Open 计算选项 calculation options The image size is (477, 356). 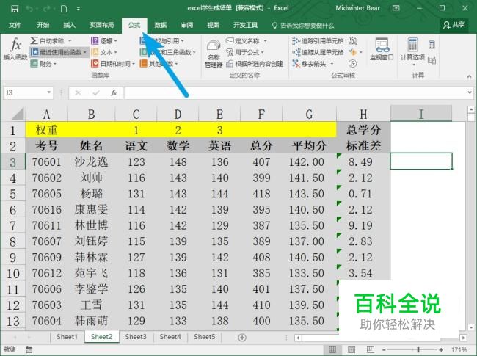point(412,52)
